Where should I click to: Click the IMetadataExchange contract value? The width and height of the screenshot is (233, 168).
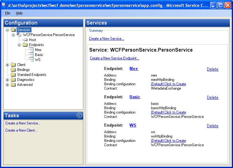(x=166, y=89)
